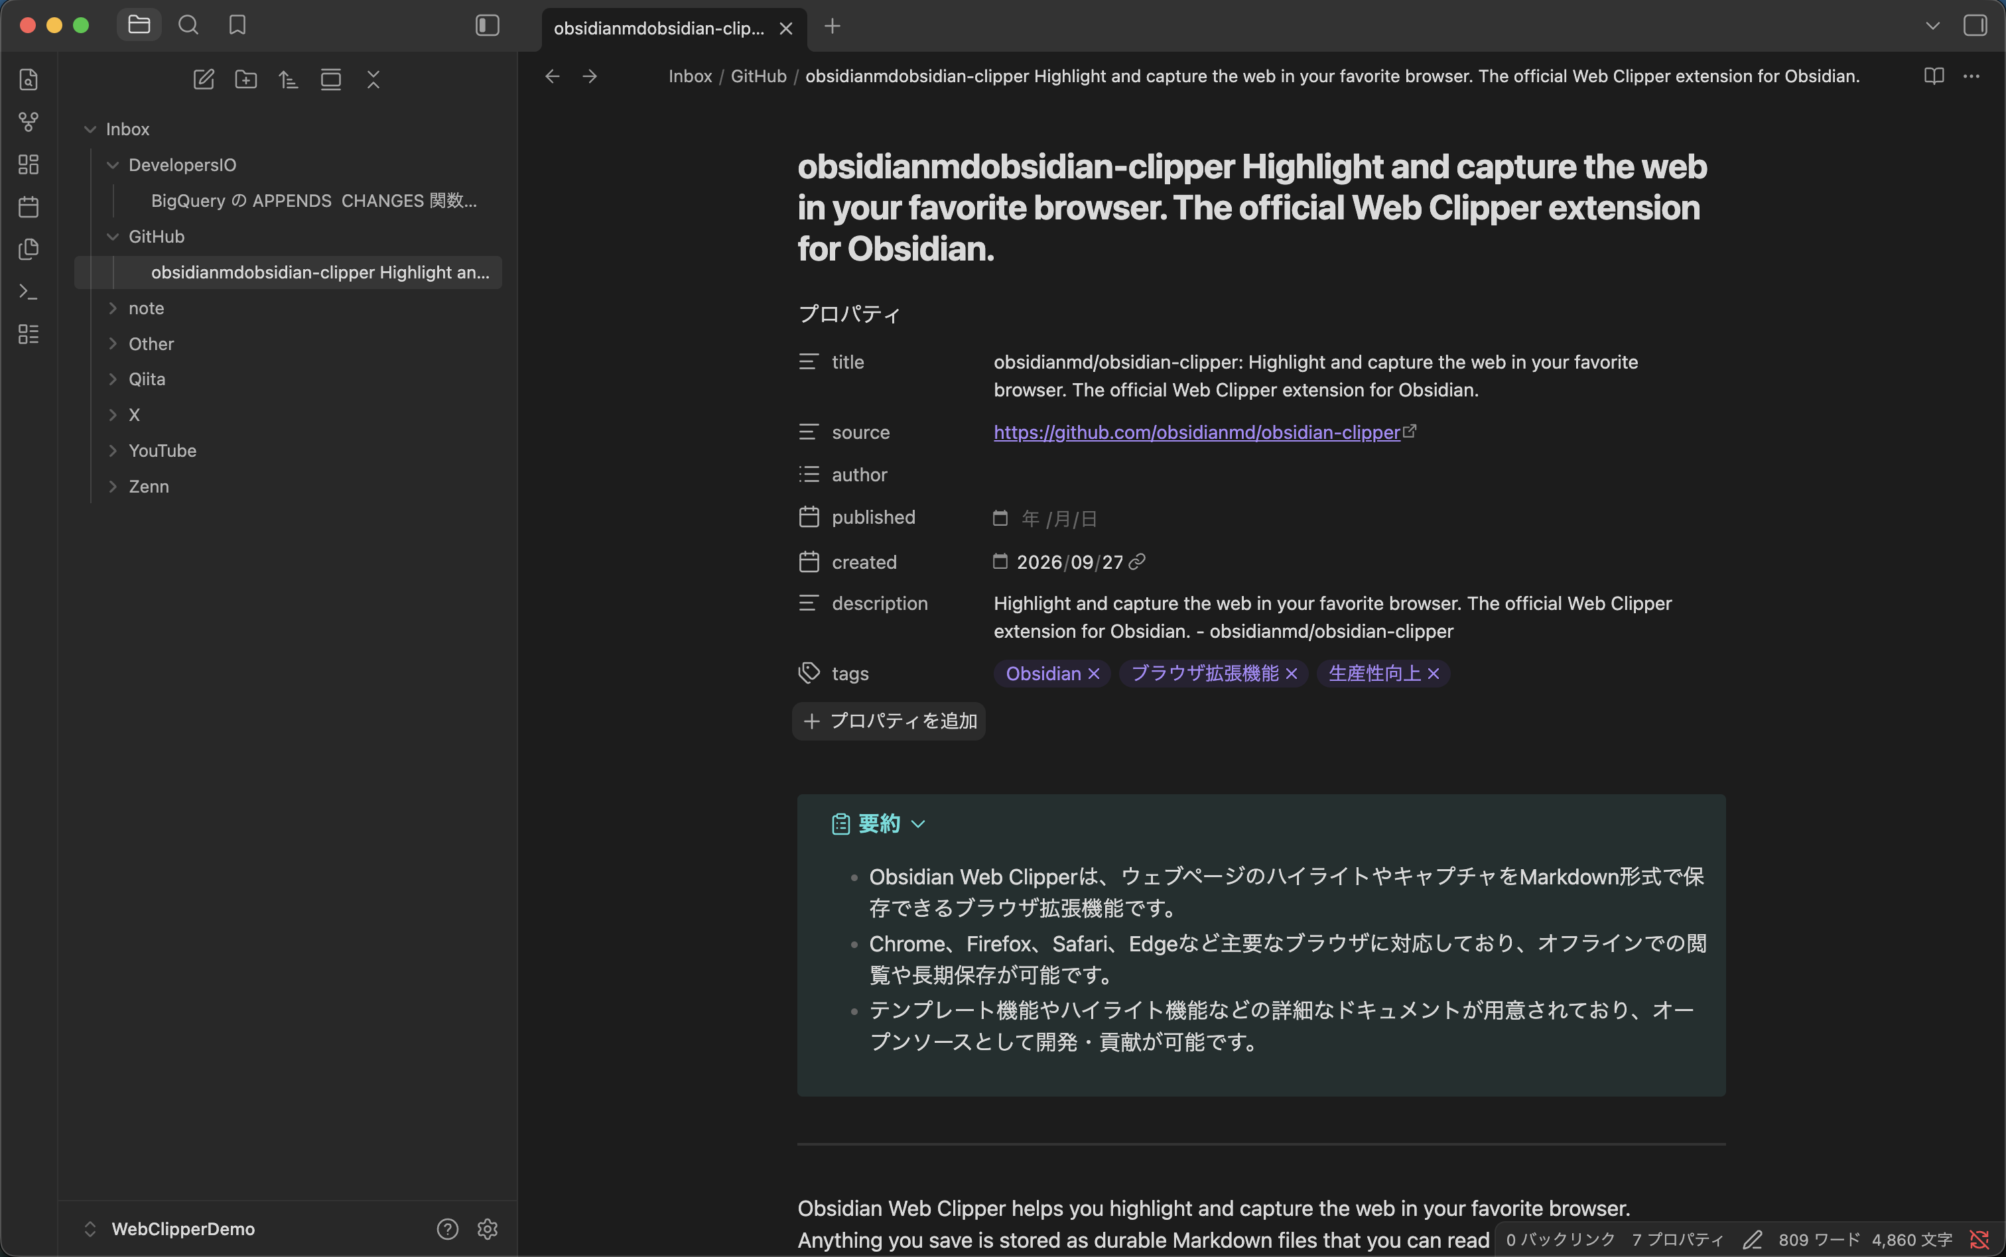Screen dimensions: 2006x1257
Task: Collapse the Inbox folder
Action: click(x=91, y=130)
